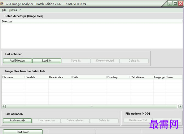Sort by Header date column header
184x134 pixels.
[x=60, y=77]
